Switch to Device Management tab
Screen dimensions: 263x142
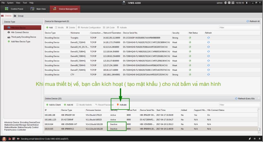(65, 9)
